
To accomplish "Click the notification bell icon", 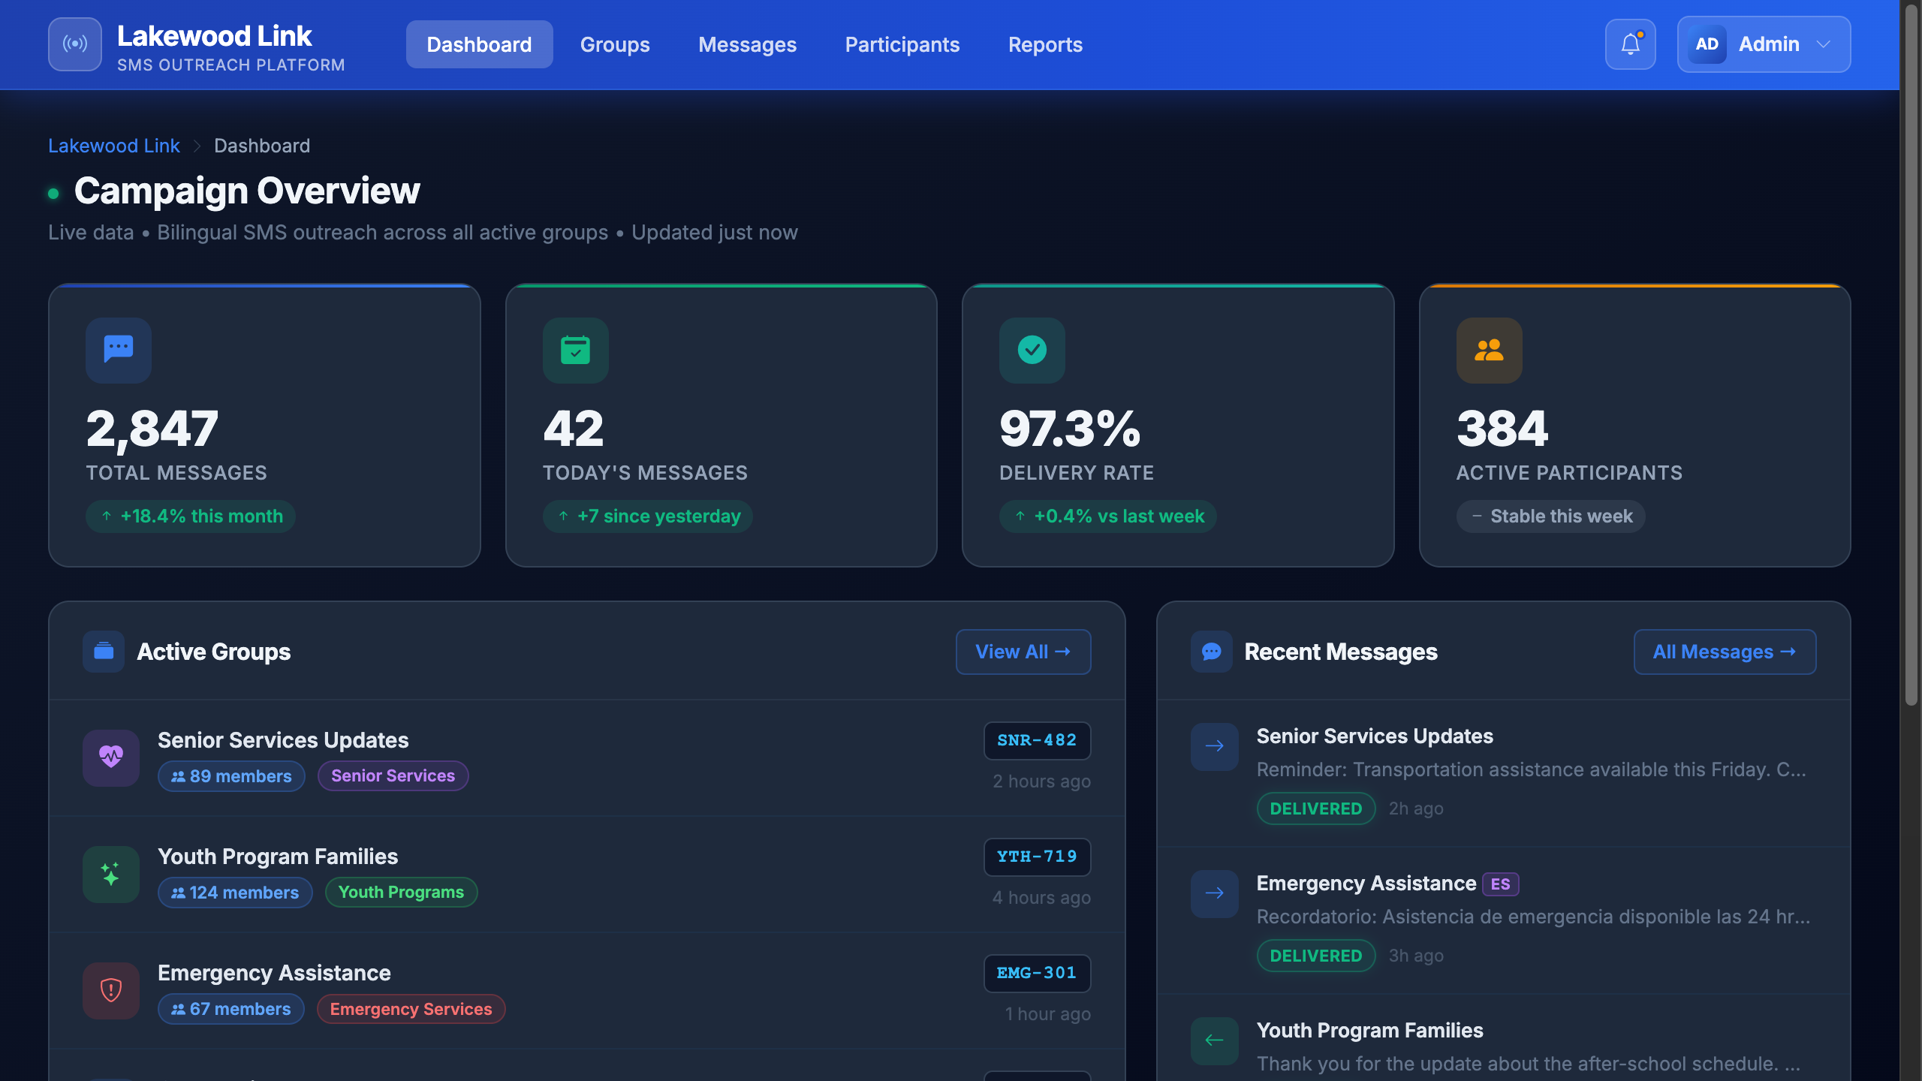I will tap(1629, 44).
